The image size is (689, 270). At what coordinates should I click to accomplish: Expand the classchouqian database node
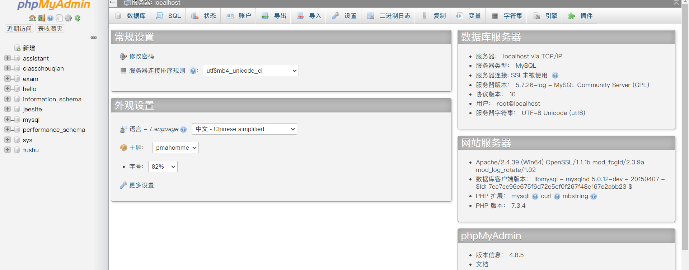click(x=7, y=68)
